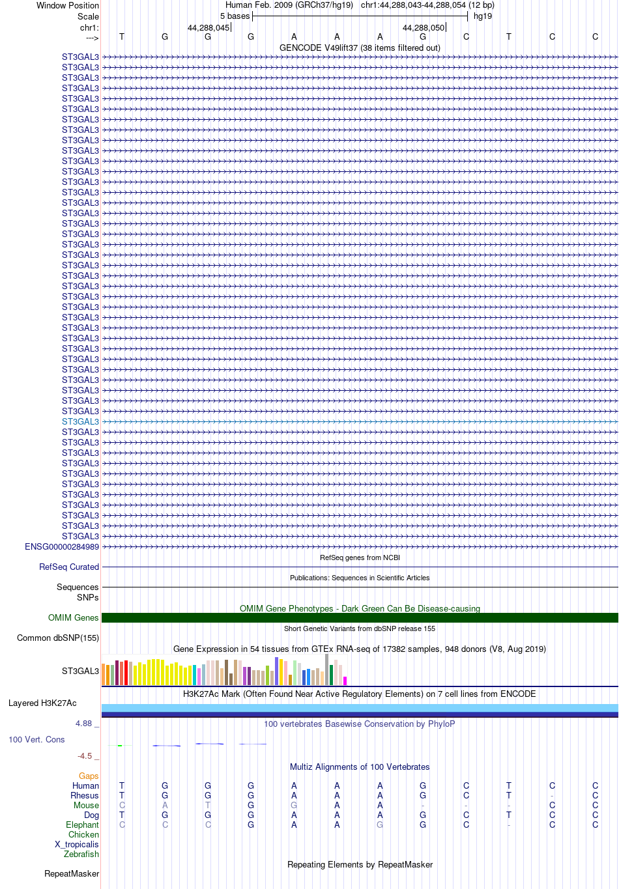Click the Multiz Alignments of 100 Vertebrates title
Image resolution: width=619 pixels, height=889 pixels.
point(360,767)
